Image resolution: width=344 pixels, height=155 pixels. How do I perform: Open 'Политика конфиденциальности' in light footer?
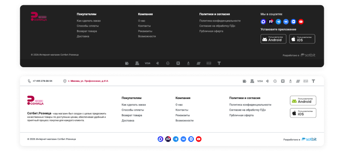pyautogui.click(x=250, y=105)
